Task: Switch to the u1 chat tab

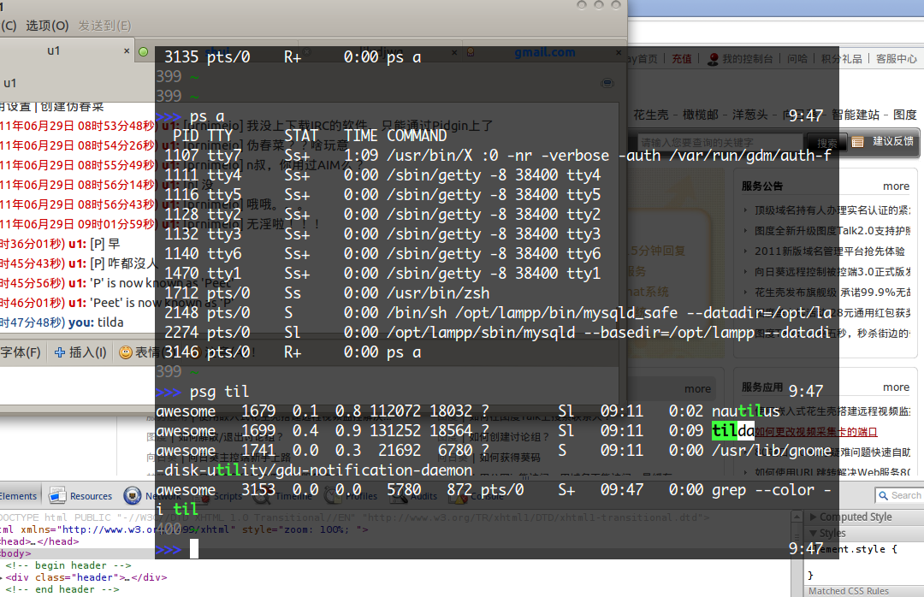Action: [54, 51]
